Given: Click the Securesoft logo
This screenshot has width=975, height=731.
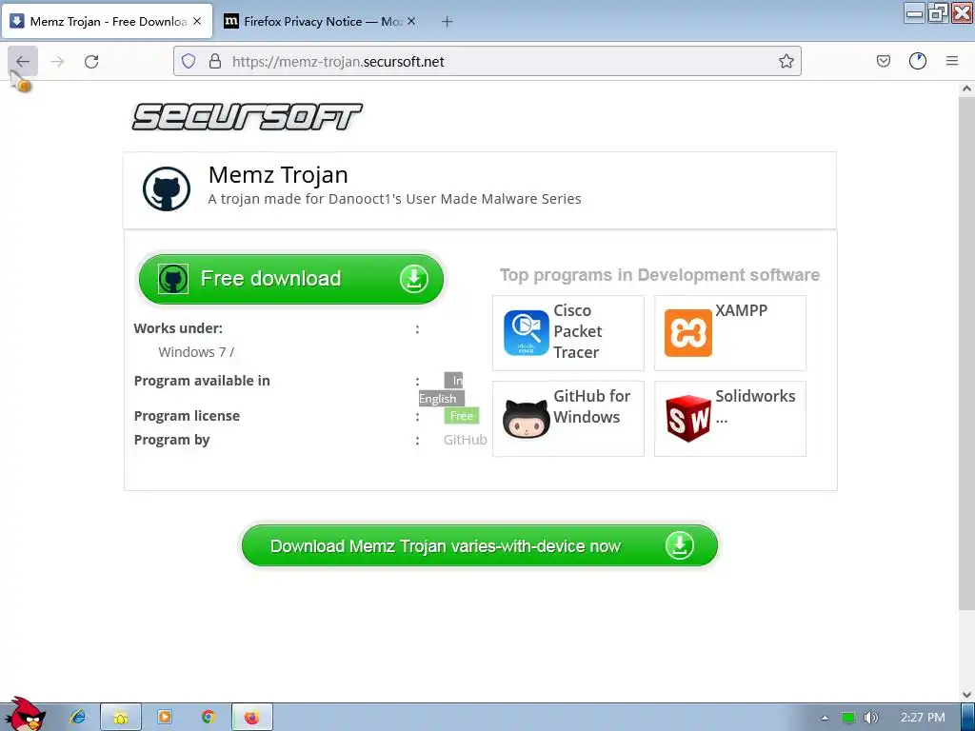Looking at the screenshot, I should (247, 117).
